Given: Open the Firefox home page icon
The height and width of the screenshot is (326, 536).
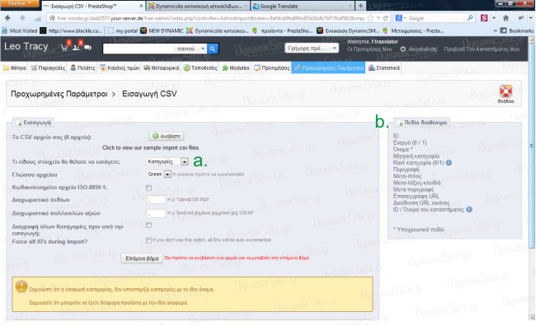Looking at the screenshot, I should click(x=505, y=18).
